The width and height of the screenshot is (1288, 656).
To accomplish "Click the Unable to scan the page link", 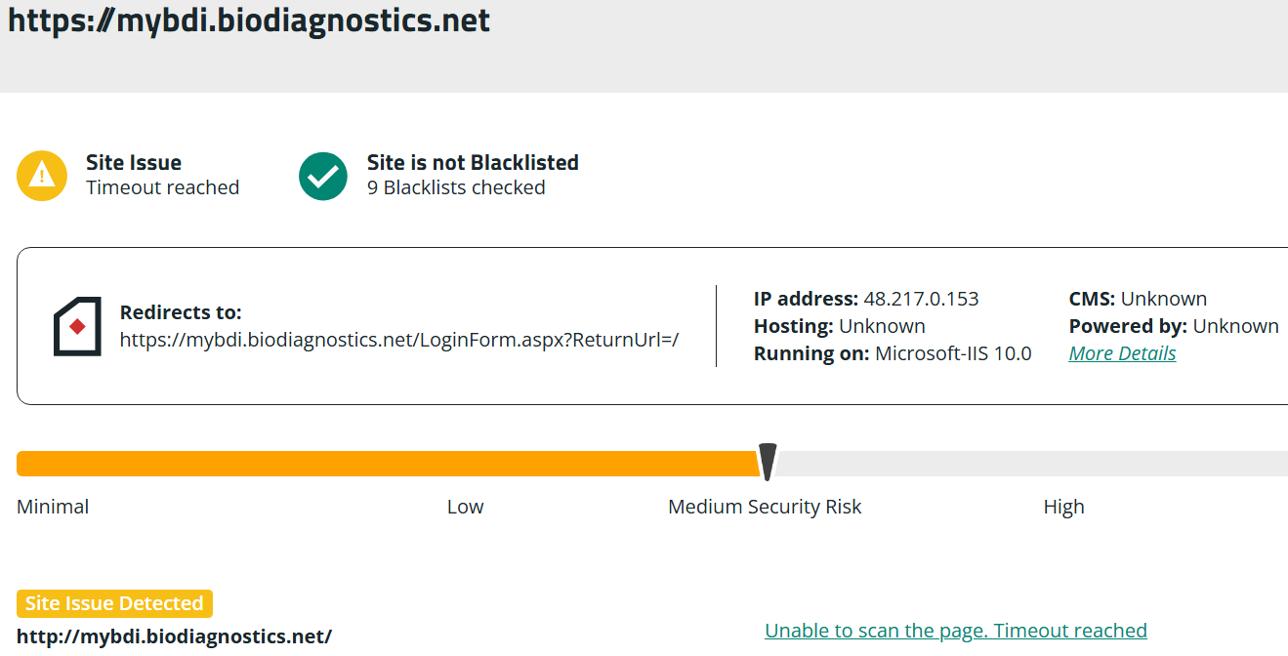I will 955,631.
